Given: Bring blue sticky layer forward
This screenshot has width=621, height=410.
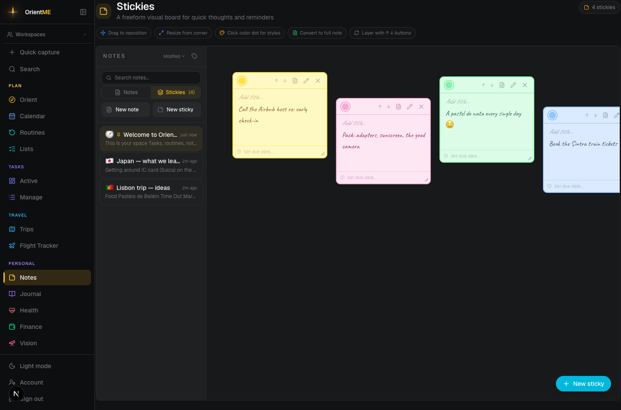Looking at the screenshot, I should pyautogui.click(x=587, y=115).
